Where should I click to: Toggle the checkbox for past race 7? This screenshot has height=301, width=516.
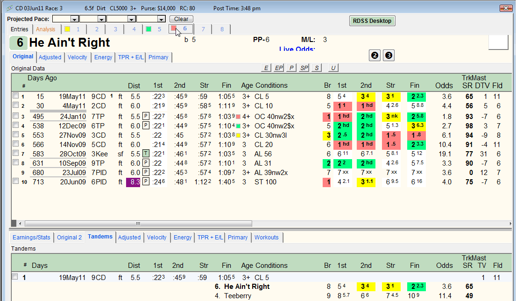click(15, 153)
